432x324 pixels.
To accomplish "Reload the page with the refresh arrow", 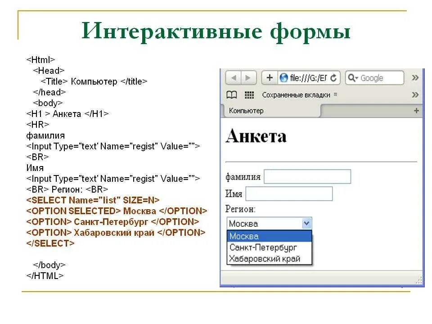I will tap(333, 78).
